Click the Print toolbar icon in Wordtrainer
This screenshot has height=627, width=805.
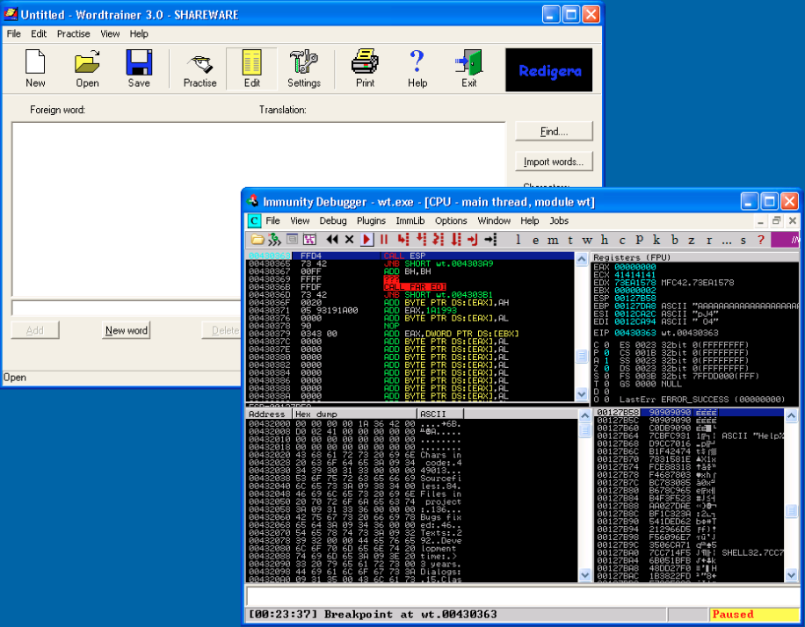365,68
